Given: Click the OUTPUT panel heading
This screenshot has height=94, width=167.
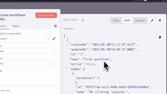Looking at the screenshot, I should 71,20.
